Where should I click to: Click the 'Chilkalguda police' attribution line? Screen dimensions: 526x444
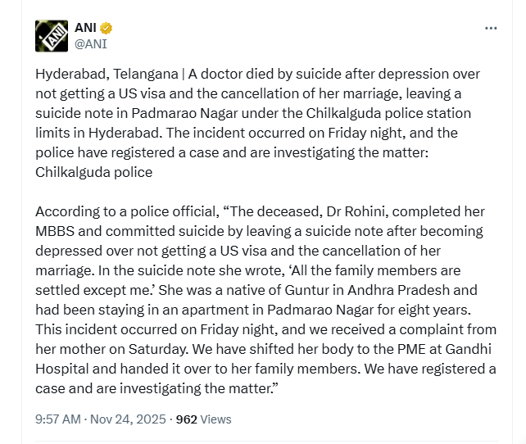click(93, 172)
